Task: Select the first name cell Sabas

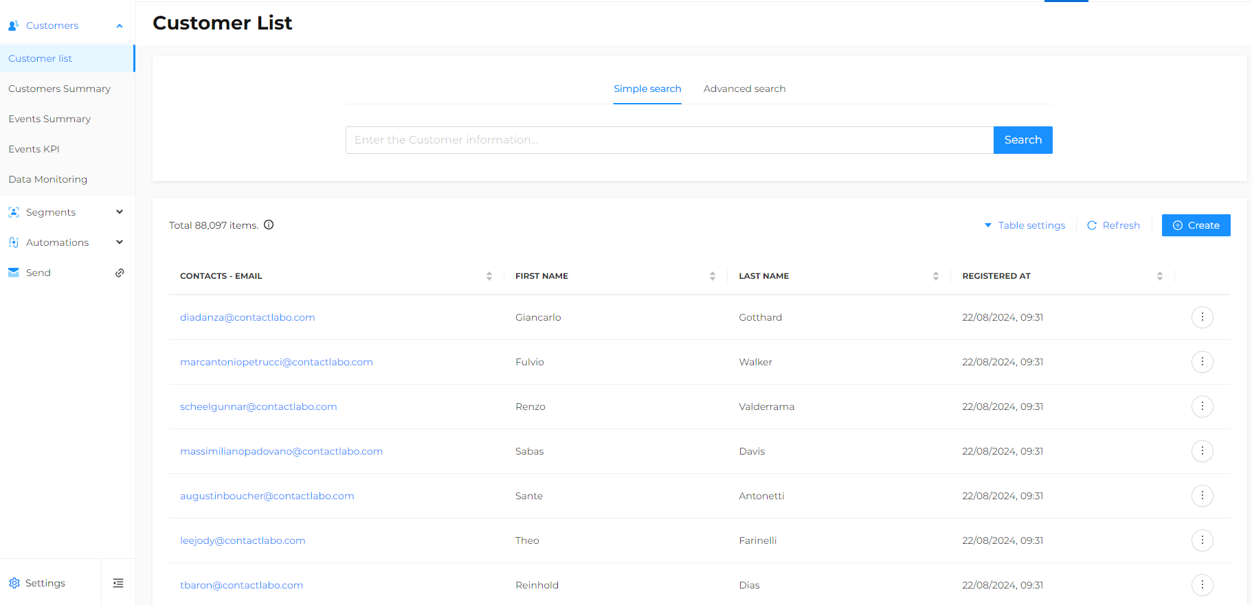Action: tap(529, 451)
